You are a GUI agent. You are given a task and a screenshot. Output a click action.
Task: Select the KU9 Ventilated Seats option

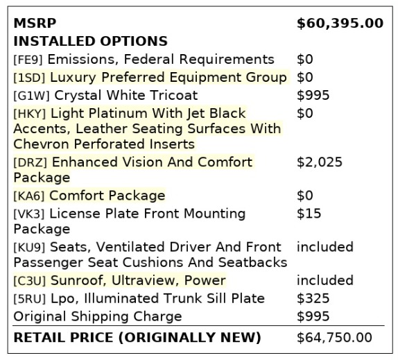click(150, 255)
